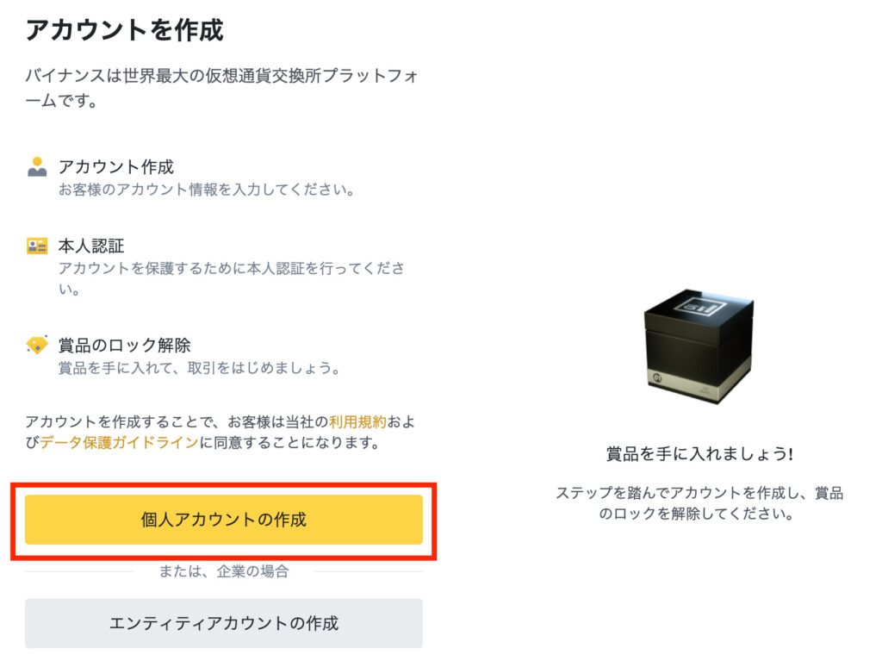Click the または、企業の場合 divider text
The height and width of the screenshot is (667, 882).
coord(223,571)
